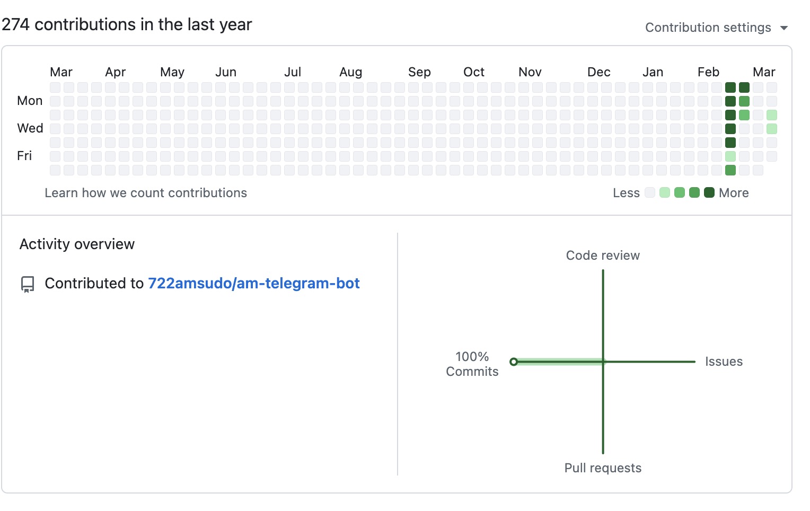Select the medium green Saturday contribution cell

coord(730,170)
